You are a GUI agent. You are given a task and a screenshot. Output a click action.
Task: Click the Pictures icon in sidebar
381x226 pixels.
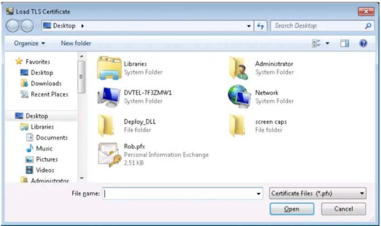[x=29, y=160]
